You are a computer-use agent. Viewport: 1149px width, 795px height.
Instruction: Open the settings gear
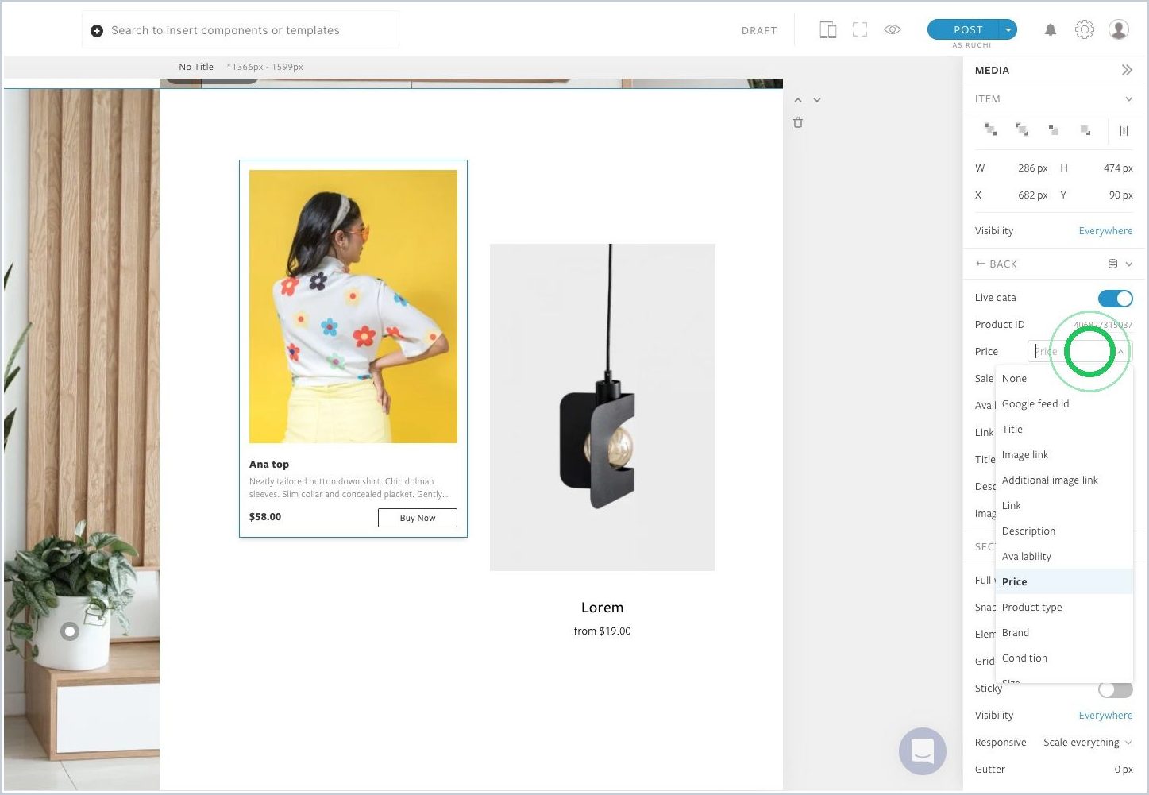point(1085,30)
